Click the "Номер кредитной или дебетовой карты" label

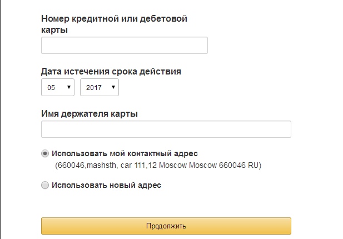pos(114,19)
